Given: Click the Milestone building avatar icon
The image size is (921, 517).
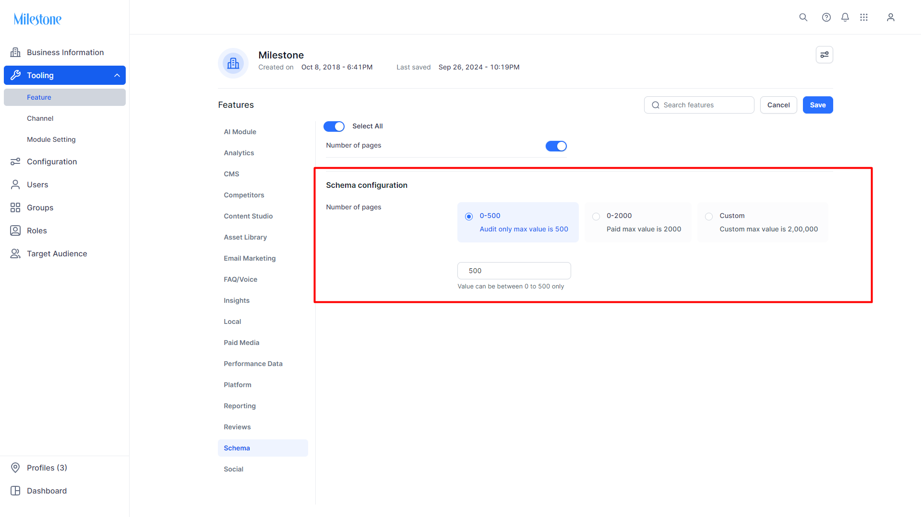Looking at the screenshot, I should point(233,63).
